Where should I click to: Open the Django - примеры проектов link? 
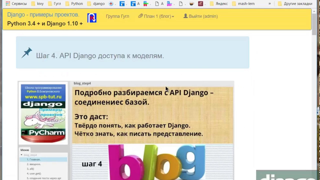click(x=43, y=15)
